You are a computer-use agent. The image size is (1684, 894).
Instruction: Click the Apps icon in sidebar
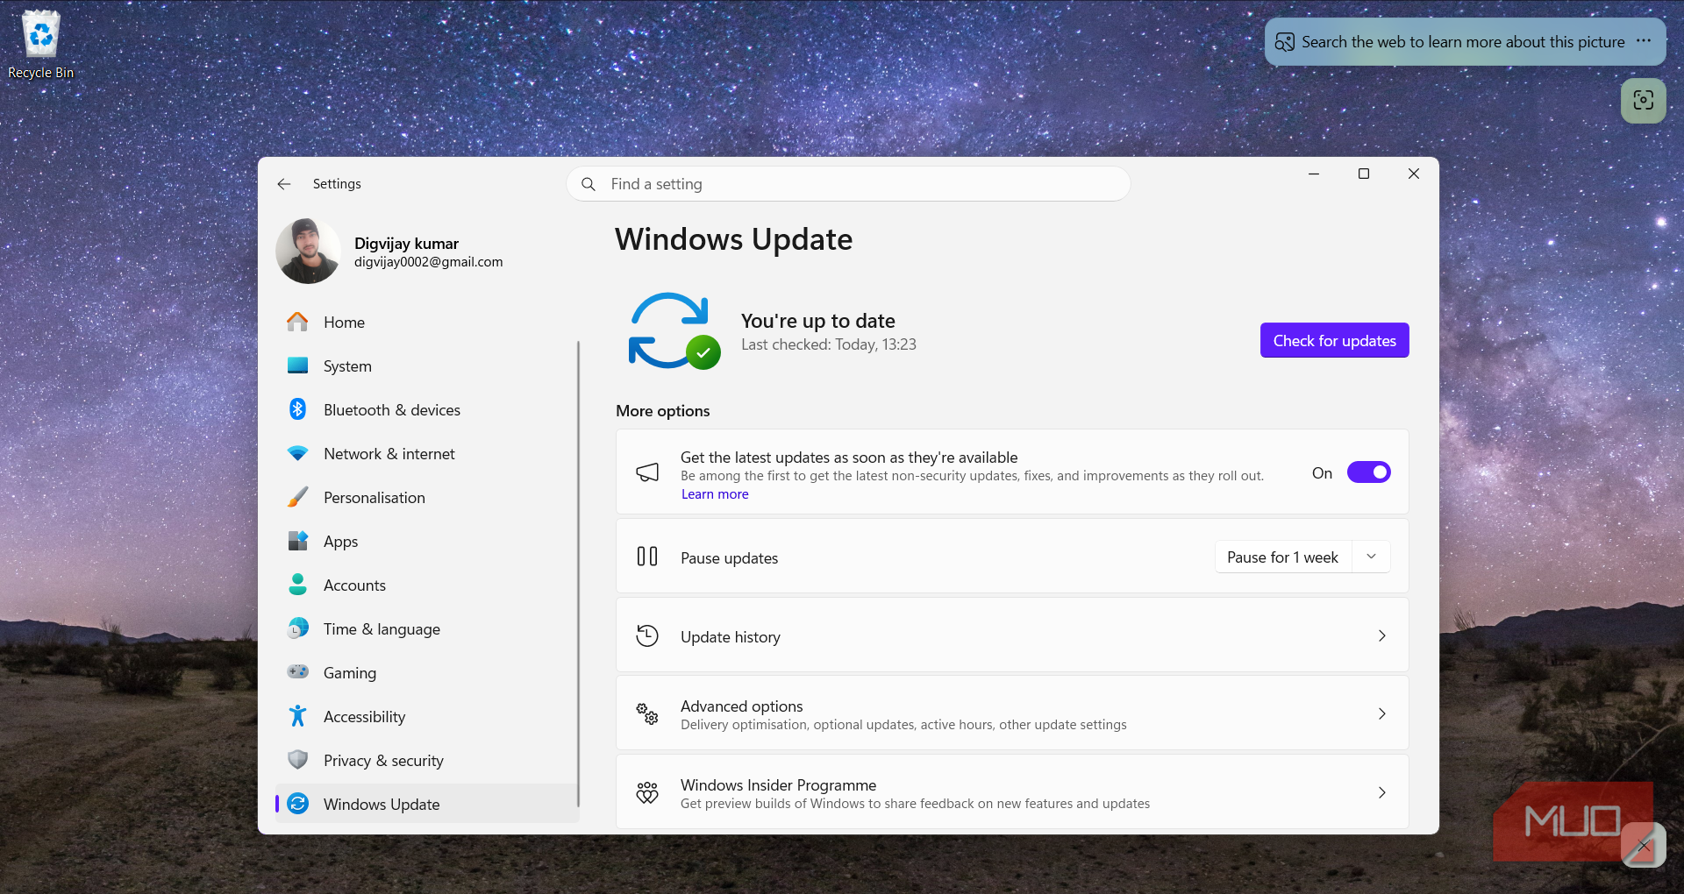pyautogui.click(x=298, y=541)
